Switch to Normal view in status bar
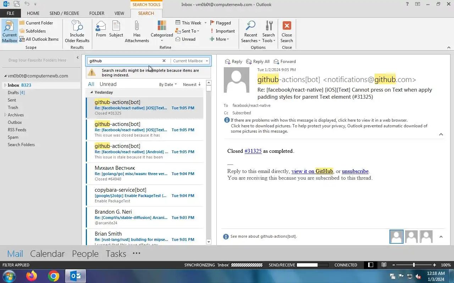Image resolution: width=454 pixels, height=283 pixels. coord(371,265)
